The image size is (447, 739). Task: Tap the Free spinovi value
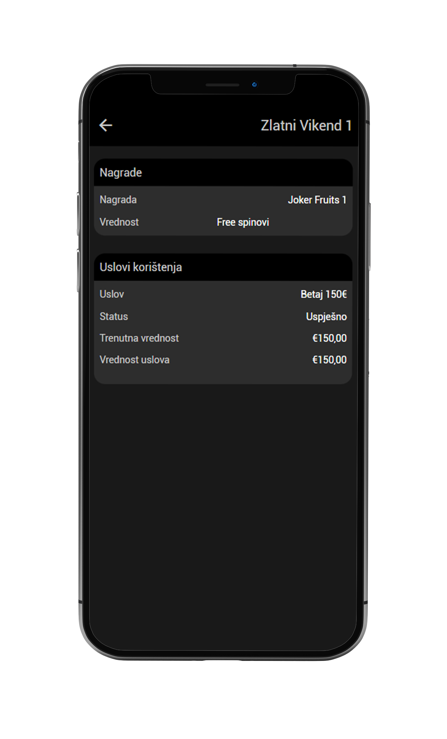click(x=243, y=222)
